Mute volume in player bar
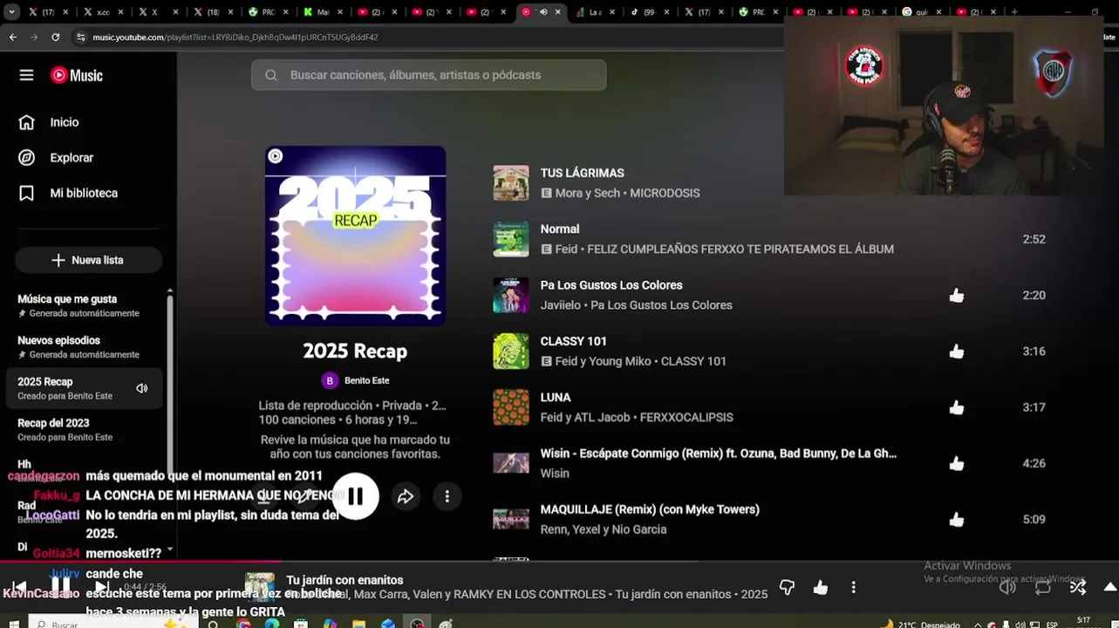 (1007, 587)
